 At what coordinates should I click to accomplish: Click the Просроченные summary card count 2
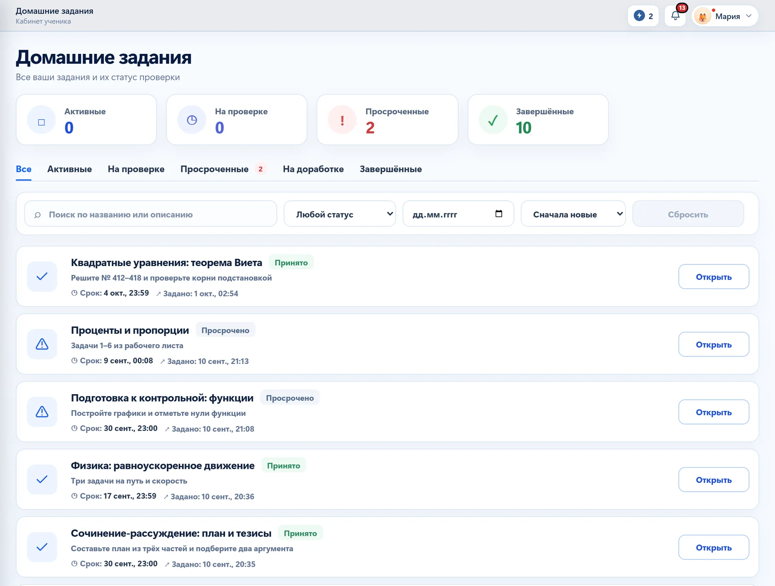point(370,128)
